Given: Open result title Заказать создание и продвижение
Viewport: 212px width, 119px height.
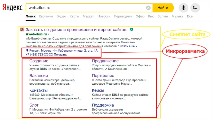Looking at the screenshot, I should click(78, 30).
